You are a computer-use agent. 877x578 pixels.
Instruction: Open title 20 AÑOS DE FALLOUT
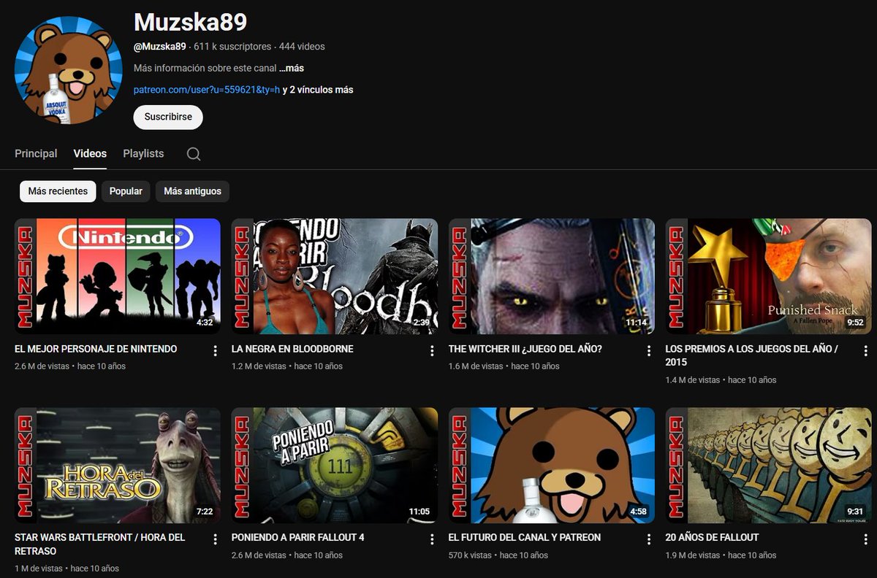pos(713,537)
